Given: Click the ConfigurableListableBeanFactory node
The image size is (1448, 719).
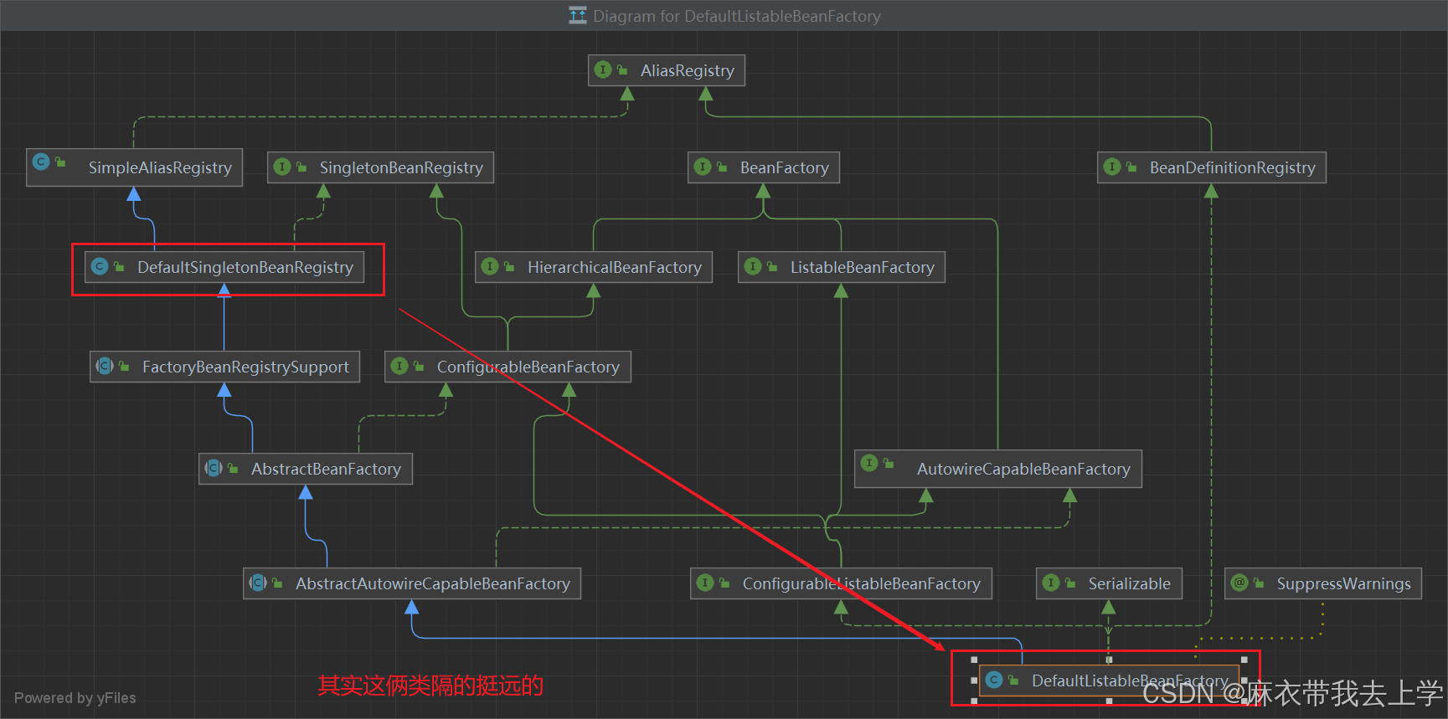Looking at the screenshot, I should tap(842, 583).
